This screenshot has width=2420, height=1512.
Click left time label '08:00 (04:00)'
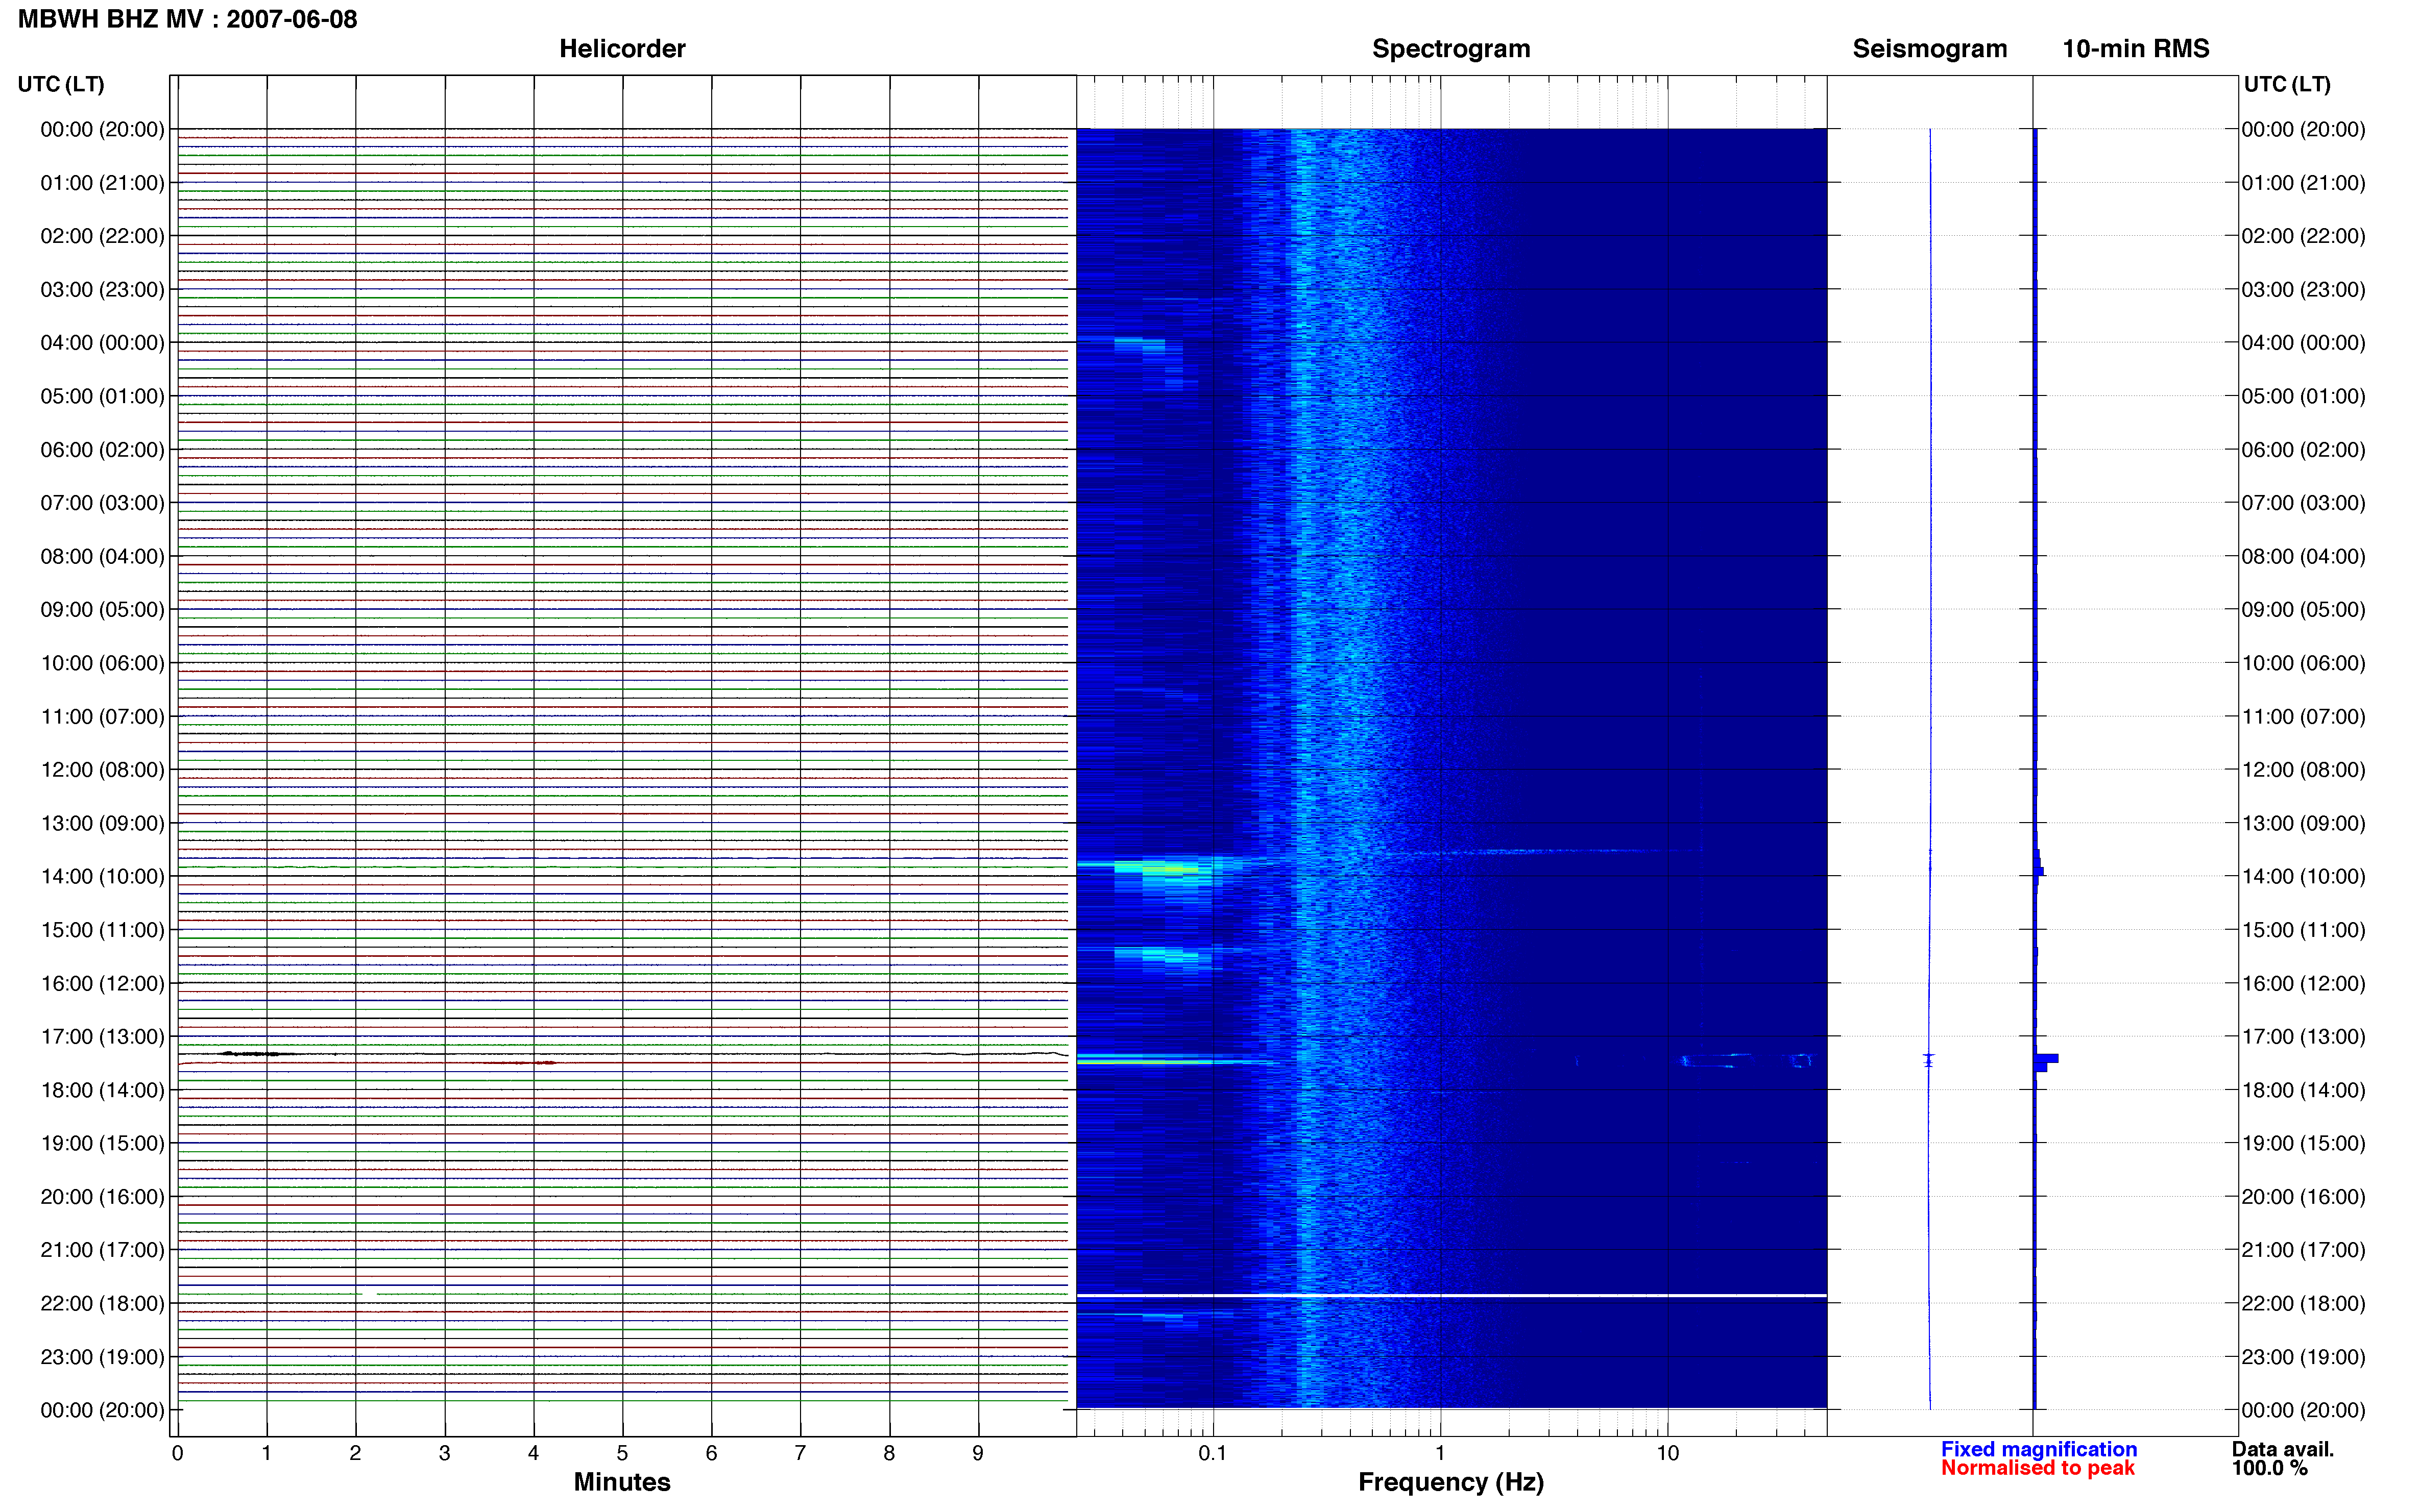coord(102,556)
